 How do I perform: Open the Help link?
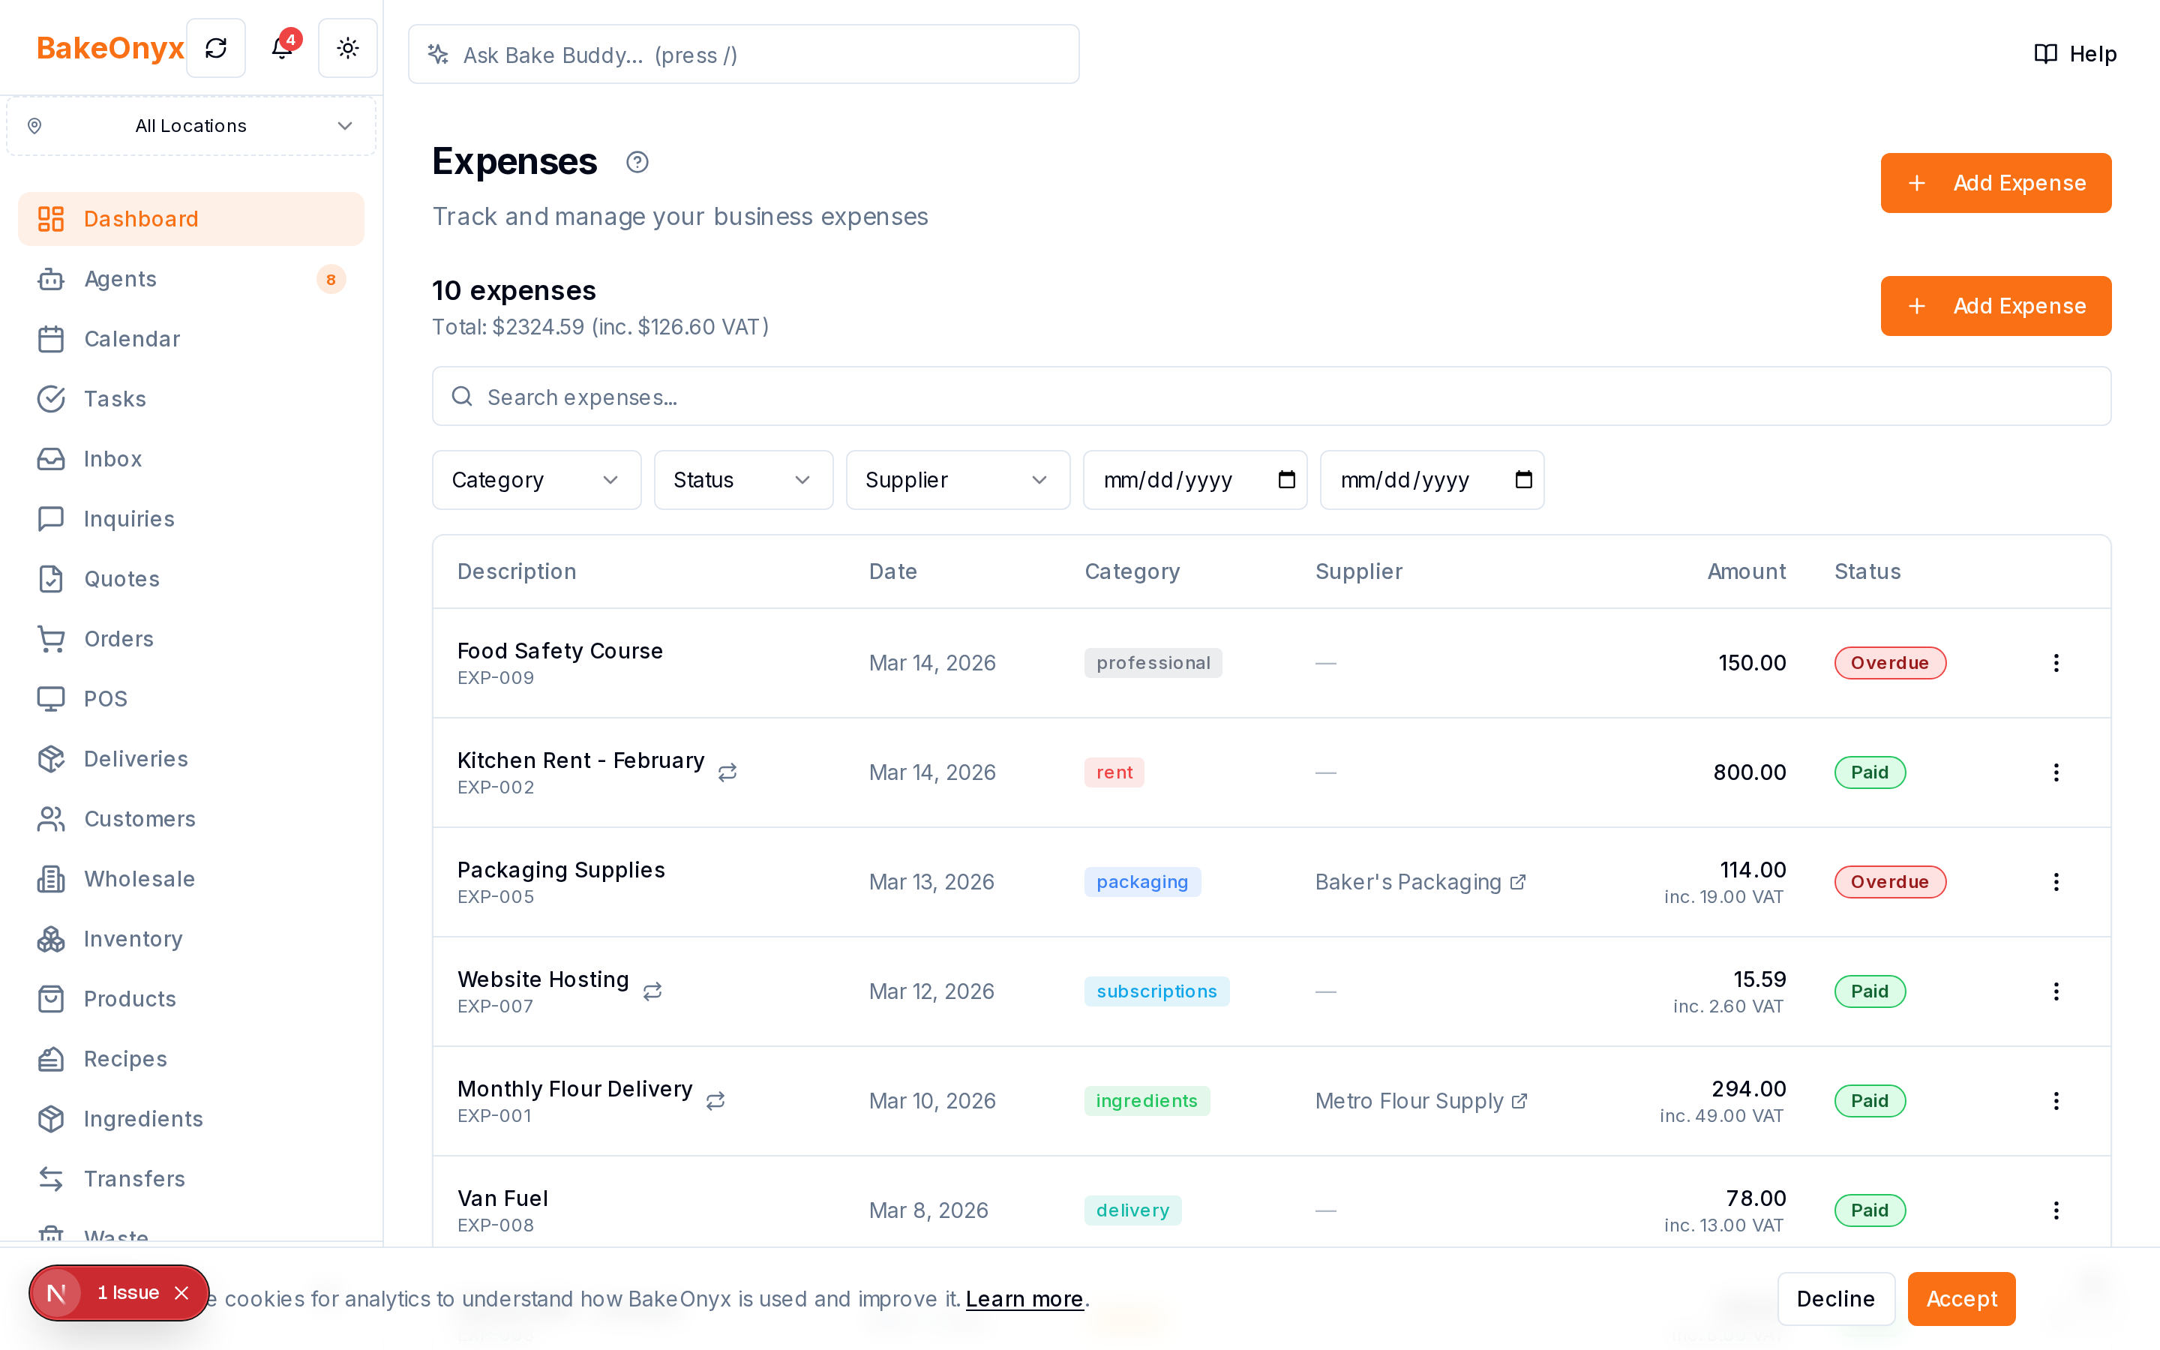tap(2075, 53)
